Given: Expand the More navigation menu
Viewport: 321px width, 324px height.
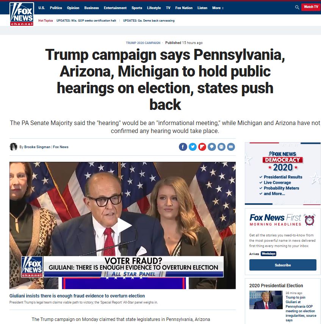Looking at the screenshot, I should tap(218, 8).
